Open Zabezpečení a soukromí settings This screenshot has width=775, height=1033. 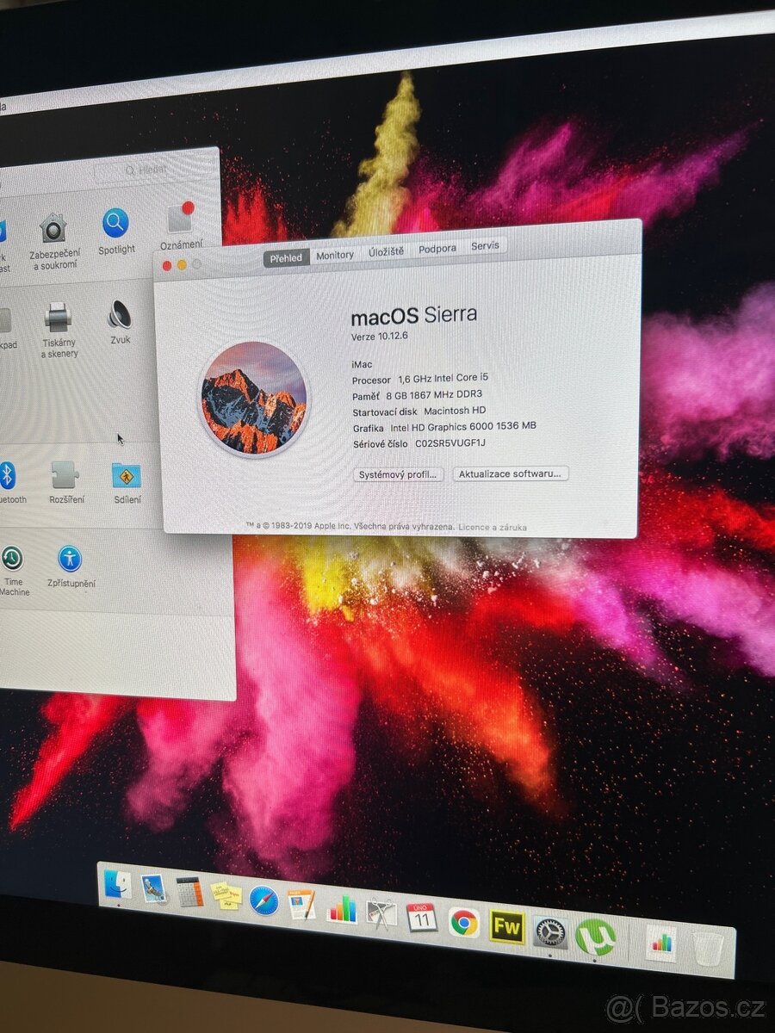(53, 228)
